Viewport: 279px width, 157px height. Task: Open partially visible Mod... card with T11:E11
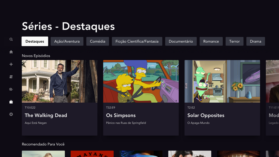click(x=272, y=98)
